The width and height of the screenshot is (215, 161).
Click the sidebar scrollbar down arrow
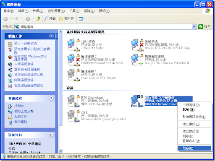pos(60,151)
